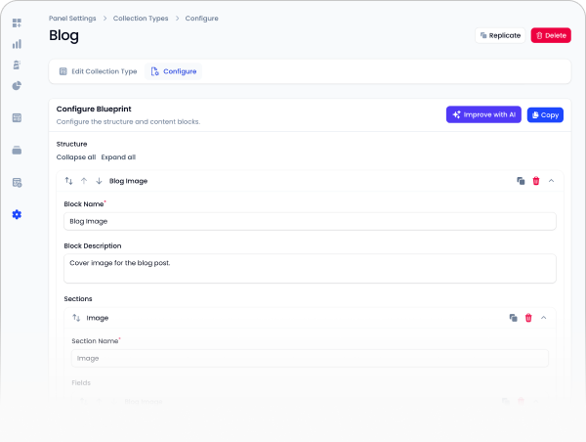Click Collapse all link
Image resolution: width=586 pixels, height=442 pixels.
point(76,157)
